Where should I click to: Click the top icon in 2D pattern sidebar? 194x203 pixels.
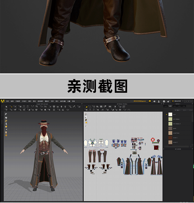(x=86, y=114)
